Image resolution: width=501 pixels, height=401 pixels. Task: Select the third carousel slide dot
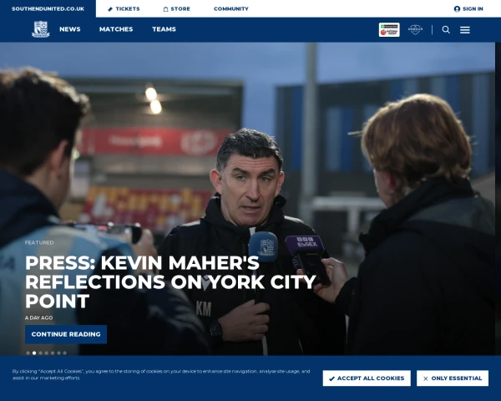click(x=40, y=353)
